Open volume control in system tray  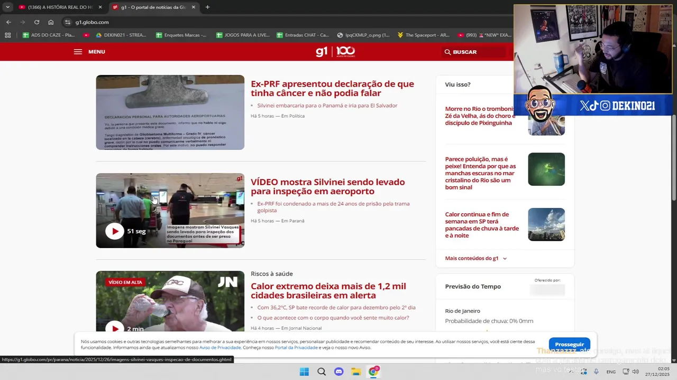635,372
